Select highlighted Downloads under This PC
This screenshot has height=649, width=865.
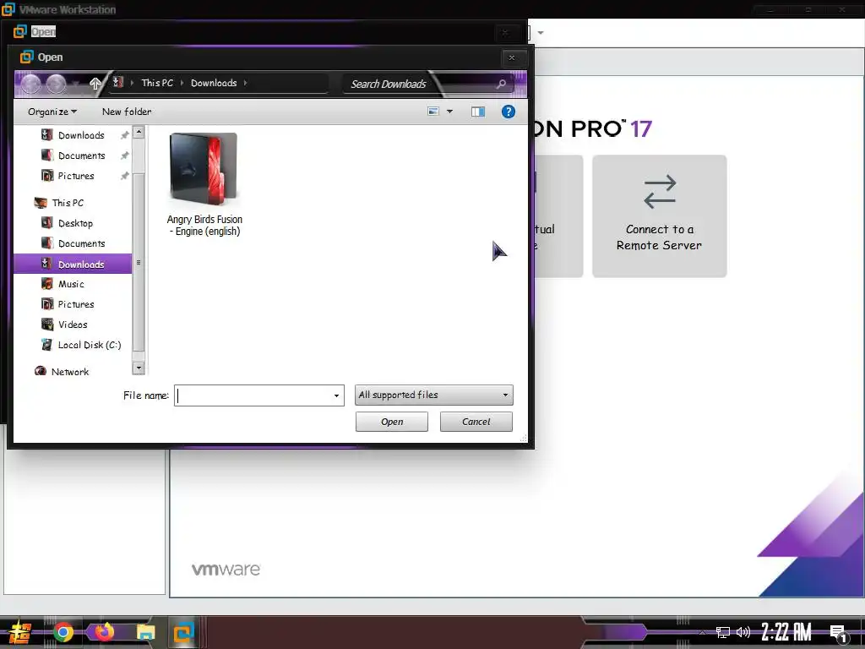pos(73,265)
